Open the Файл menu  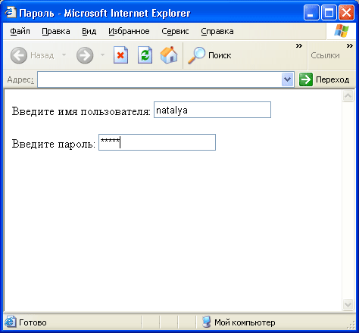20,31
